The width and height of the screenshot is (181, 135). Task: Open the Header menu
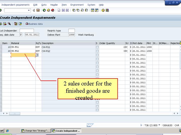pyautogui.click(x=54, y=5)
